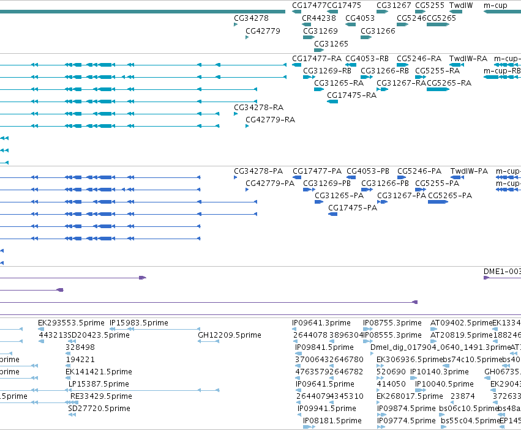Viewport: 521px width, 430px height.
Task: Select the m-cup gene label
Action: click(x=495, y=6)
